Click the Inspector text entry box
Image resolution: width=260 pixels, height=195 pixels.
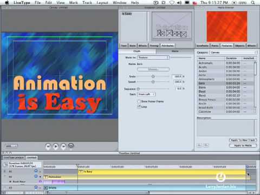pos(134,27)
